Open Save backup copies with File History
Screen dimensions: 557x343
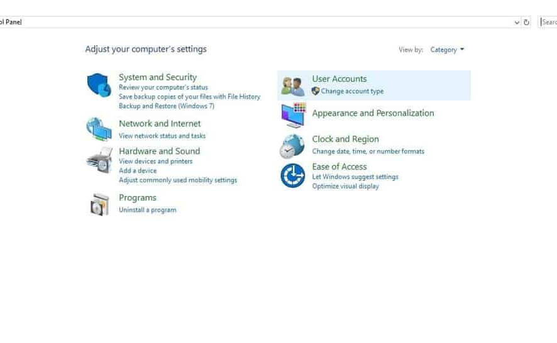click(x=189, y=97)
